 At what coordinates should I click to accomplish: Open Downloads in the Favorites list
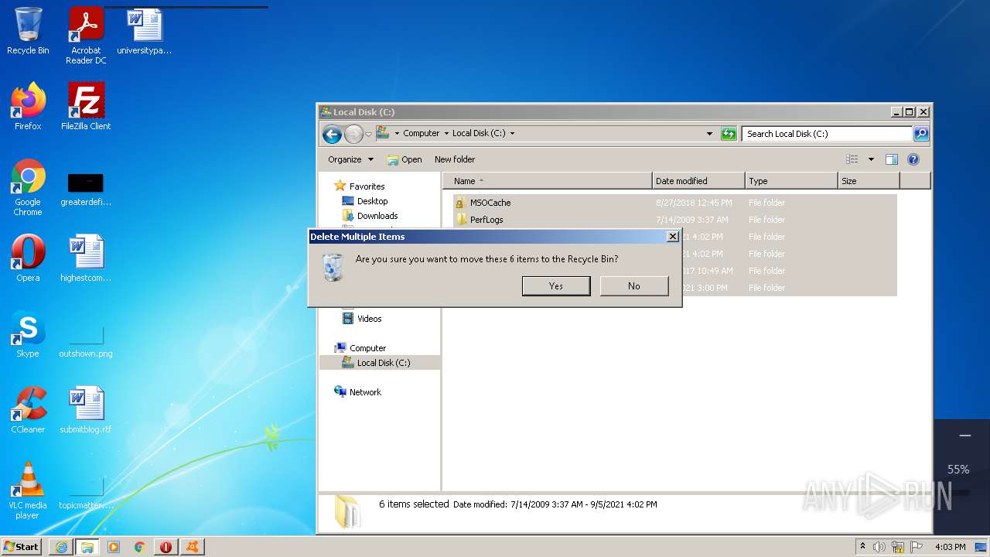tap(377, 216)
